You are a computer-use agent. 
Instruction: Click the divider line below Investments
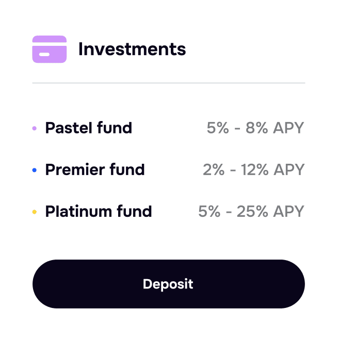169,83
